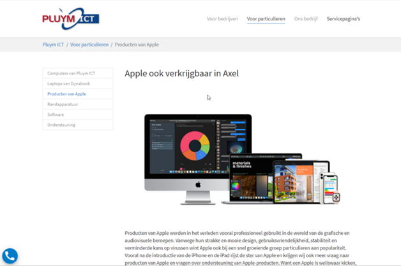Click the Apple Watch in product image
This screenshot has height=266, width=401.
[336, 198]
